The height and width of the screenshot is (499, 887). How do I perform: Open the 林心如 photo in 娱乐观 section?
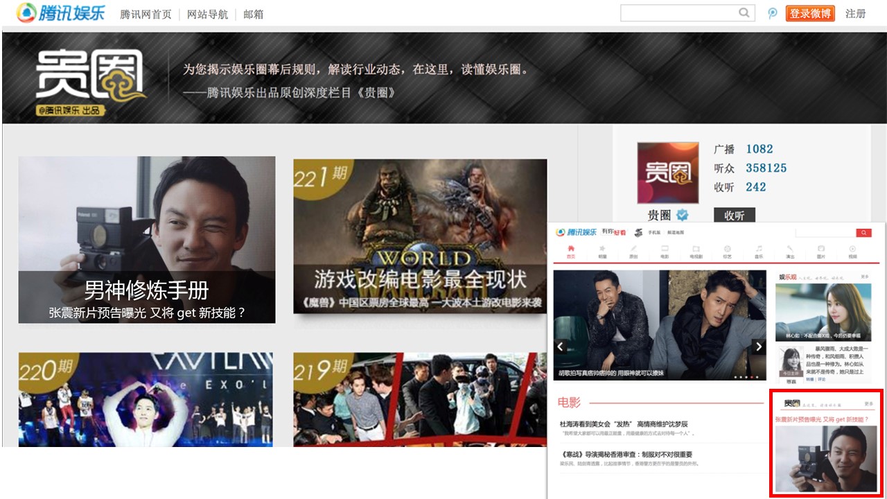point(823,312)
